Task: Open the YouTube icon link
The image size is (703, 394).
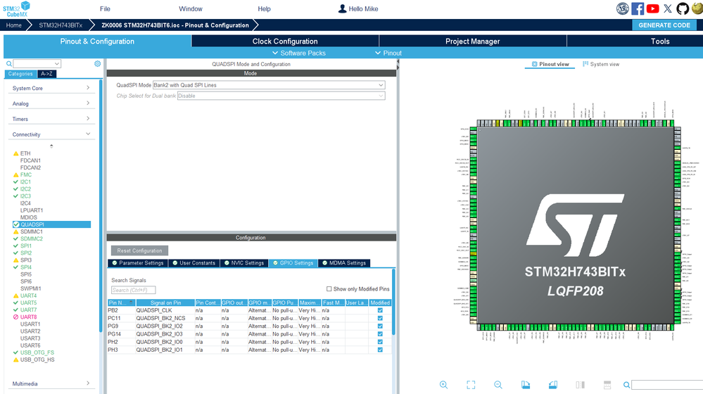Action: (653, 8)
